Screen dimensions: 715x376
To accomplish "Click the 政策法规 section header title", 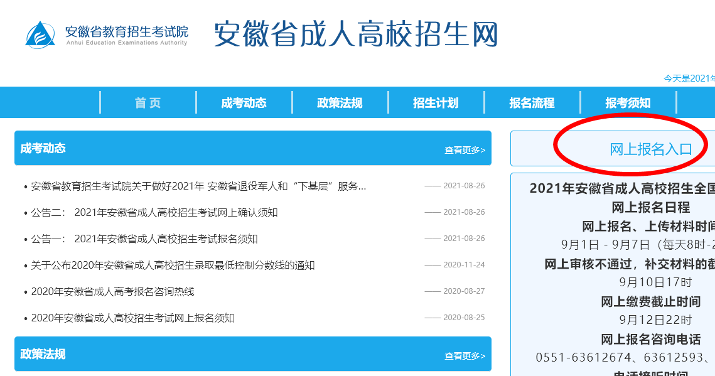I will click(x=43, y=355).
